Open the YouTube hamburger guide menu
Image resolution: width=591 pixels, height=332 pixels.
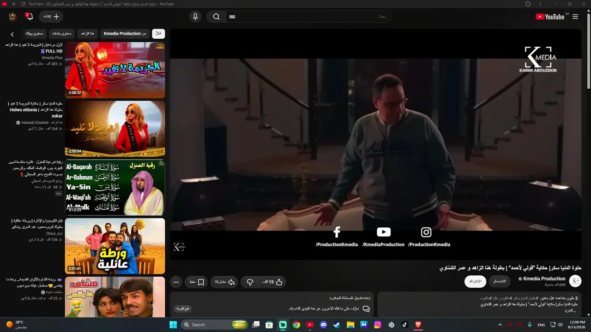575,17
